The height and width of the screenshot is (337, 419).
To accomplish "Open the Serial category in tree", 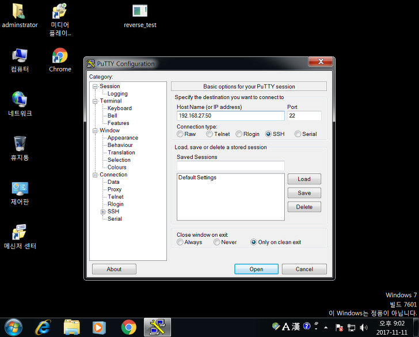I will [x=115, y=219].
